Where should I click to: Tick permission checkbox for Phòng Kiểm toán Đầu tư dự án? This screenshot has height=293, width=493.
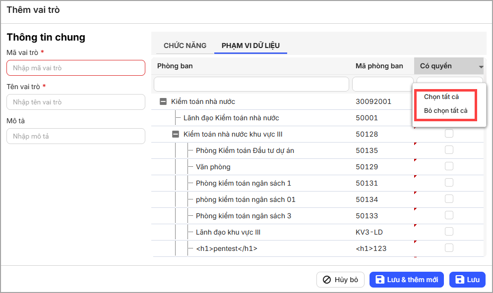[x=449, y=150]
